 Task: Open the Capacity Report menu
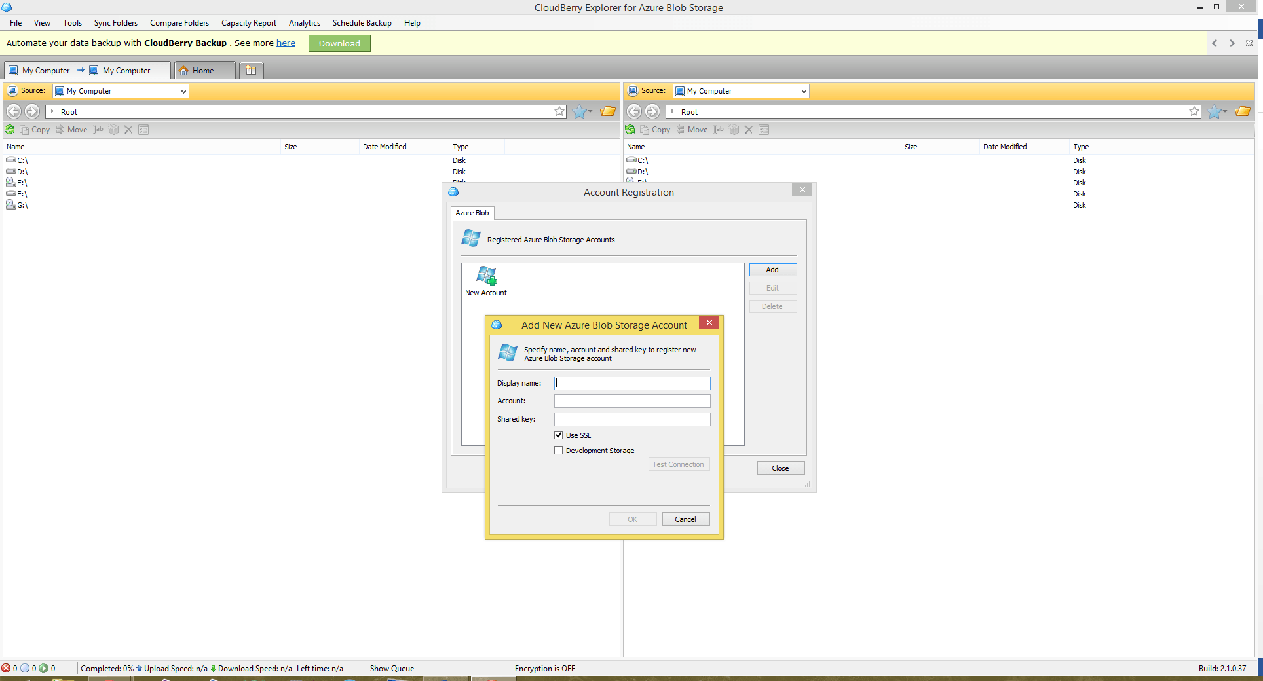pos(249,23)
